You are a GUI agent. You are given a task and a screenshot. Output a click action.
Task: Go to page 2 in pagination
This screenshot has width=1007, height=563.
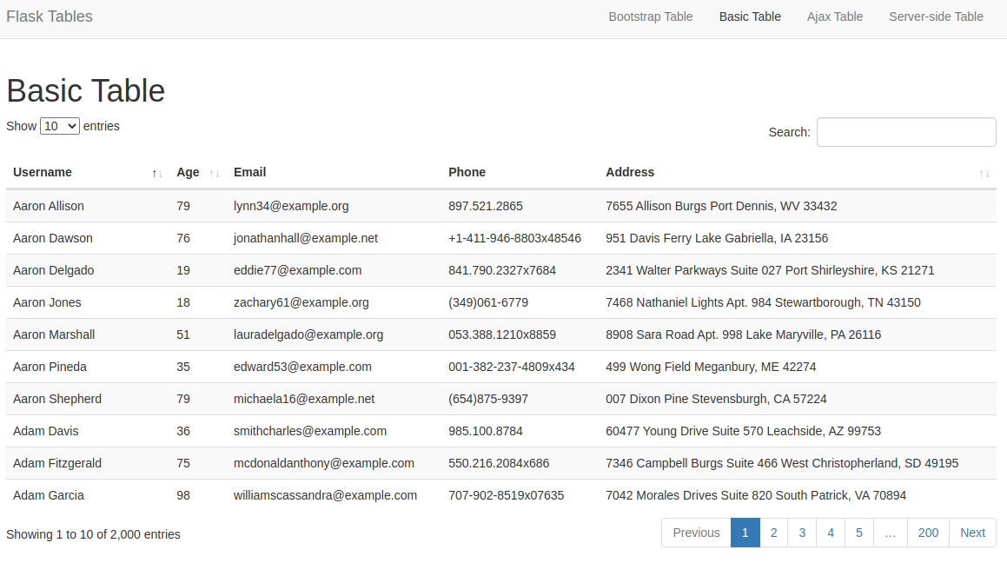coord(774,533)
